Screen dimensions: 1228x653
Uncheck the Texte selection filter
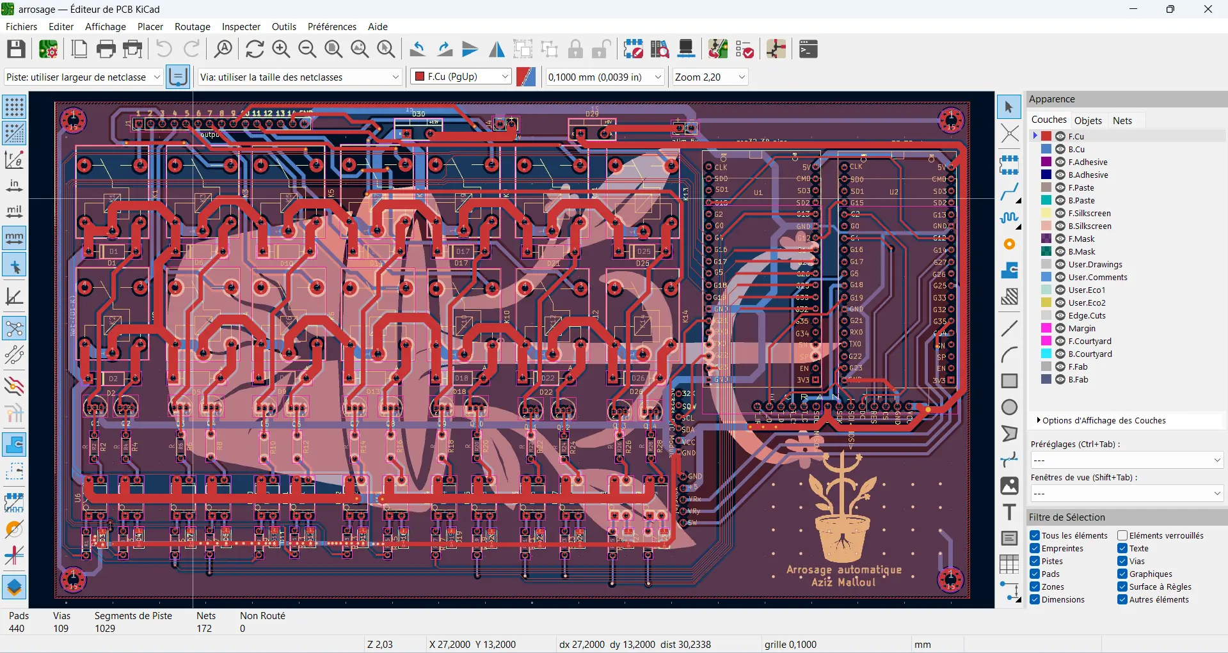(1123, 548)
